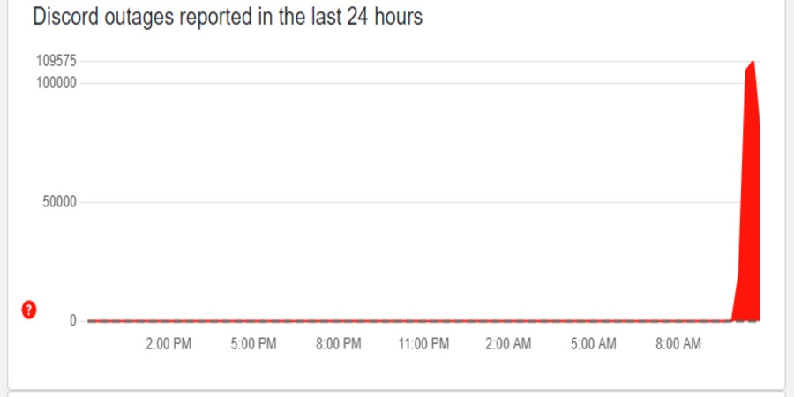The height and width of the screenshot is (397, 794).
Task: Select the 5:00 AM time axis label
Action: pos(594,344)
